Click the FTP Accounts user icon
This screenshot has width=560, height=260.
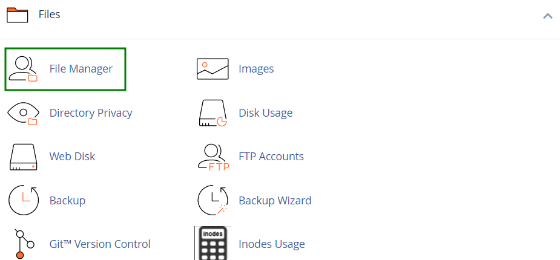pyautogui.click(x=212, y=157)
